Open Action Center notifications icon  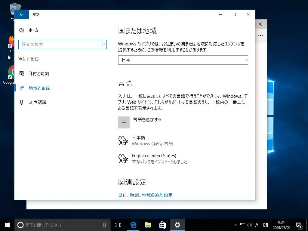coord(299,225)
